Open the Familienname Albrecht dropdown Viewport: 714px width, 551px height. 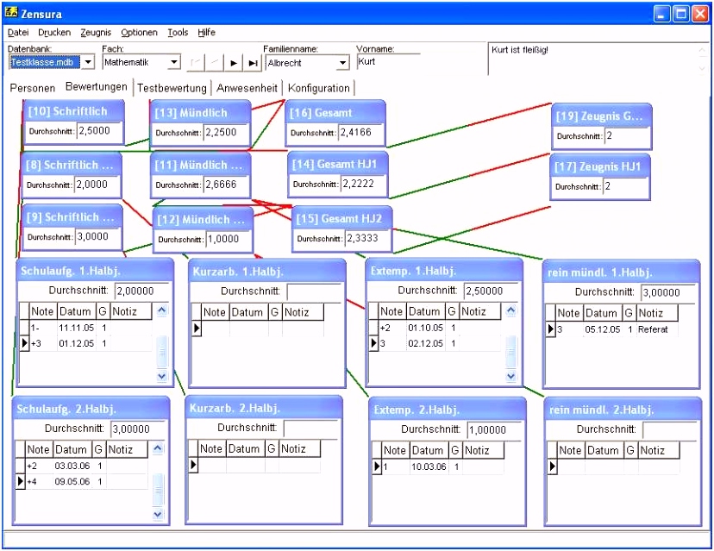(343, 63)
